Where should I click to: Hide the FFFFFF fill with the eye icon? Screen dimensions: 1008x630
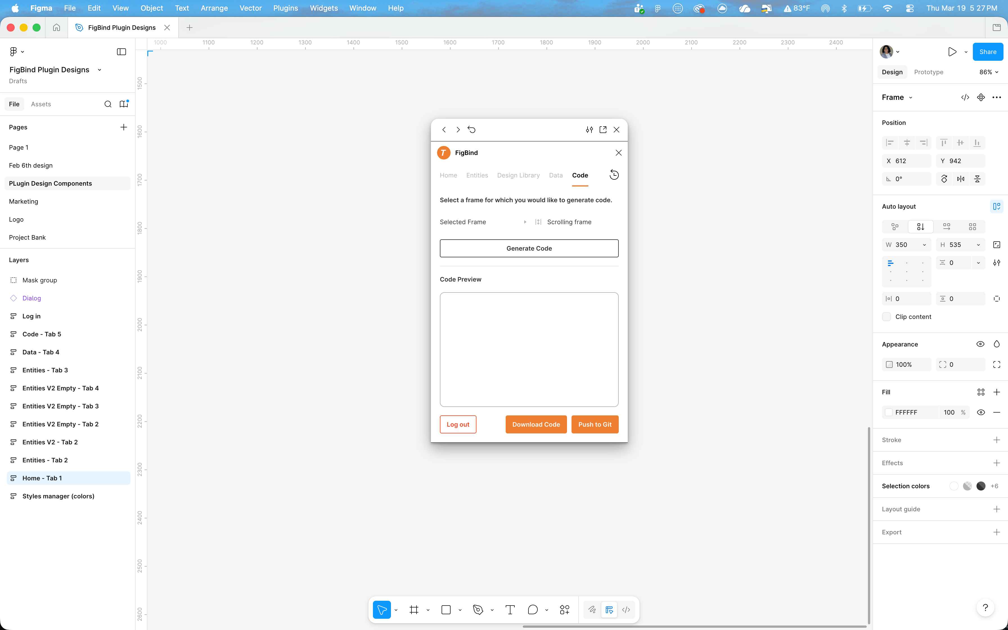[980, 412]
